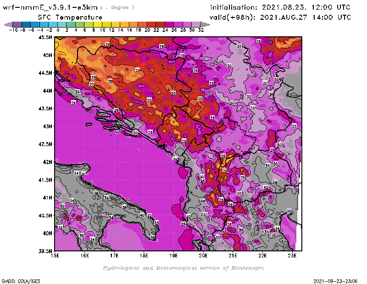367x284 pixels.
Task: Select the dark blue -8 to -6 legend swatch
Action: coord(26,24)
